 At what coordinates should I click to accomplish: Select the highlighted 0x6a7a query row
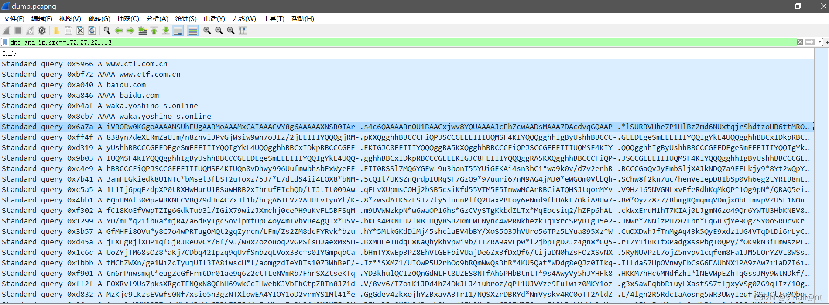[407, 127]
